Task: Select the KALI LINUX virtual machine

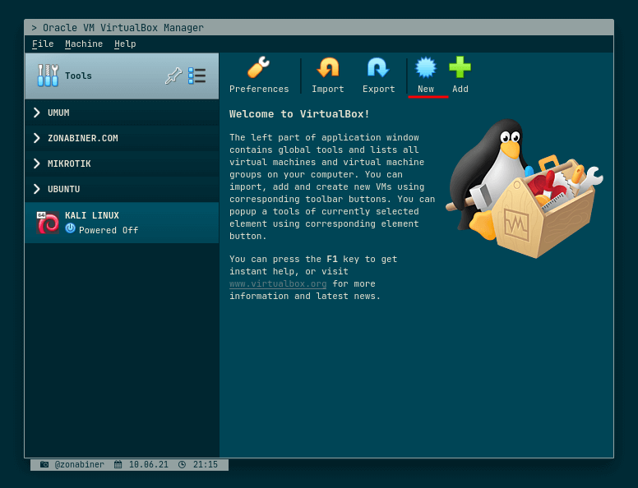Action: coord(122,223)
